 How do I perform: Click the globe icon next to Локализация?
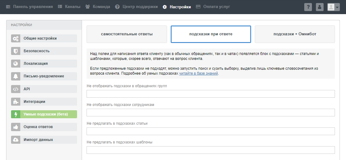point(16,64)
